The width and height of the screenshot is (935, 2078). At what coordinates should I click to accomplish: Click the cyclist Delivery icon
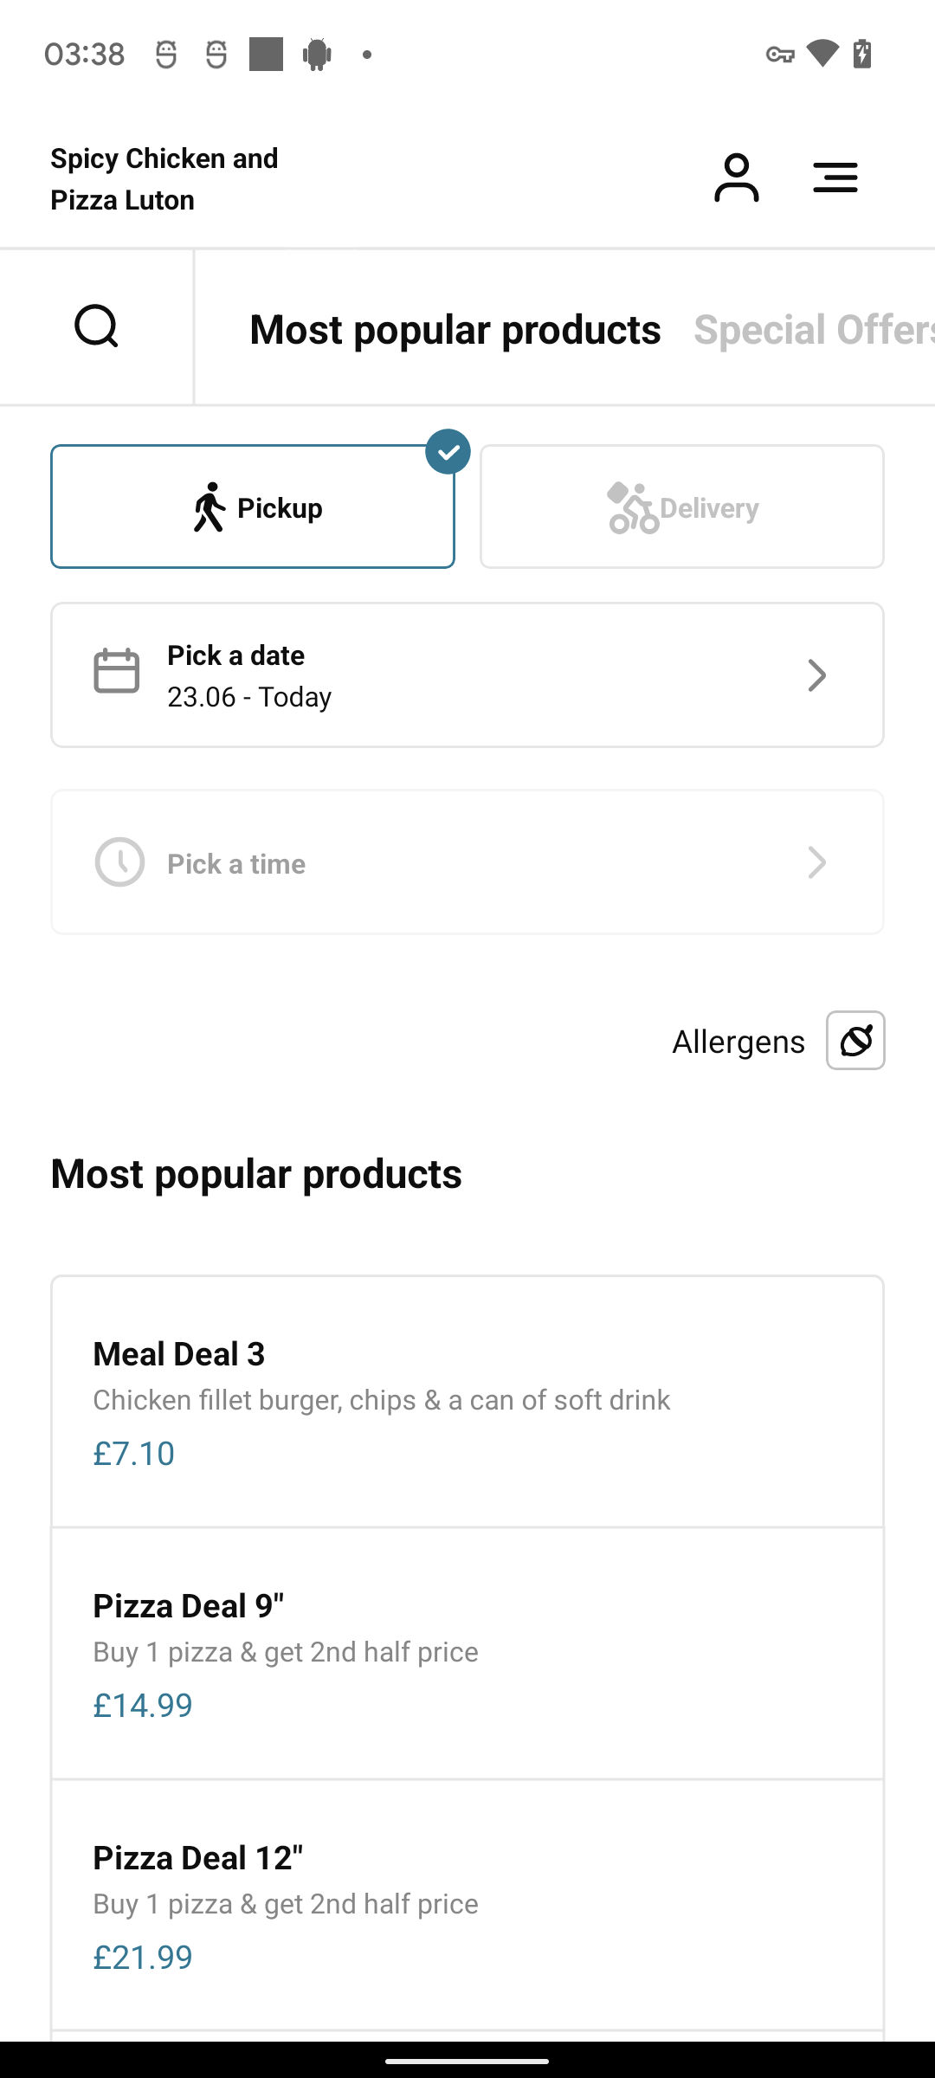(x=632, y=507)
